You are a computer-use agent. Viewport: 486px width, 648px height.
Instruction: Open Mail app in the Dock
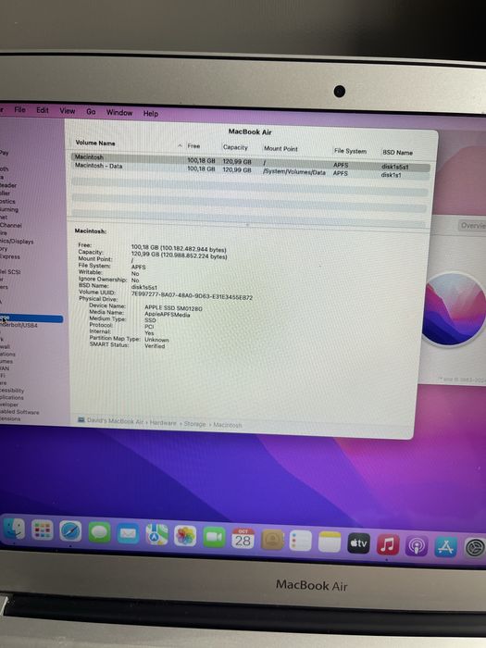tap(128, 533)
